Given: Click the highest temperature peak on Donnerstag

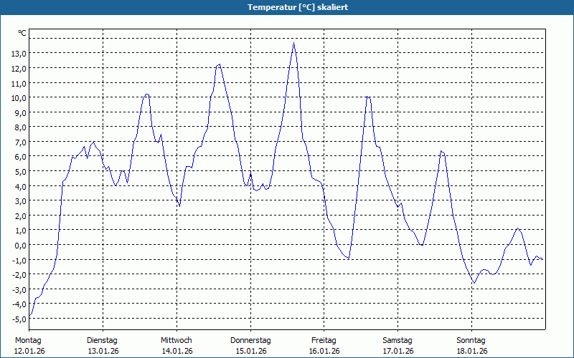Looking at the screenshot, I should 293,43.
